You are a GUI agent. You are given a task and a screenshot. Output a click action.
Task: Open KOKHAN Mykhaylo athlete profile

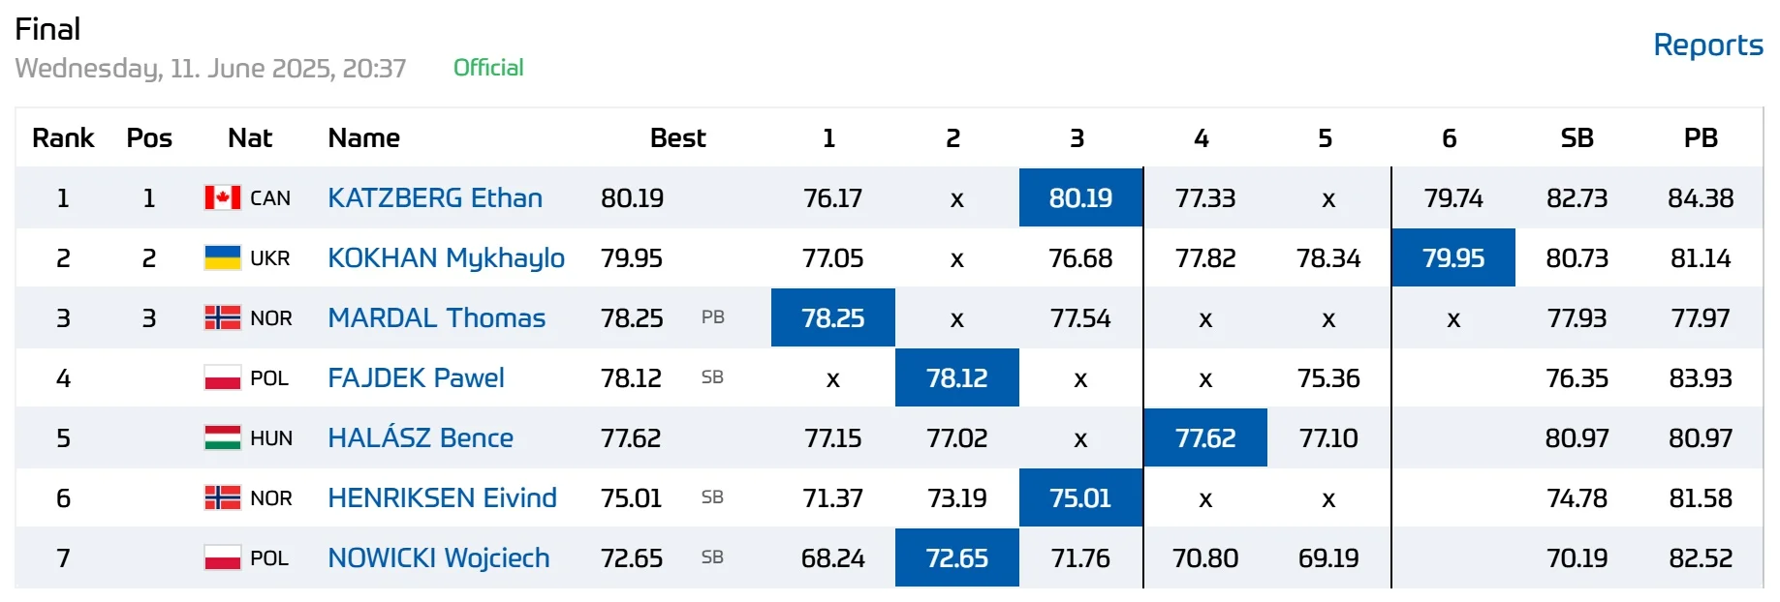click(x=446, y=258)
